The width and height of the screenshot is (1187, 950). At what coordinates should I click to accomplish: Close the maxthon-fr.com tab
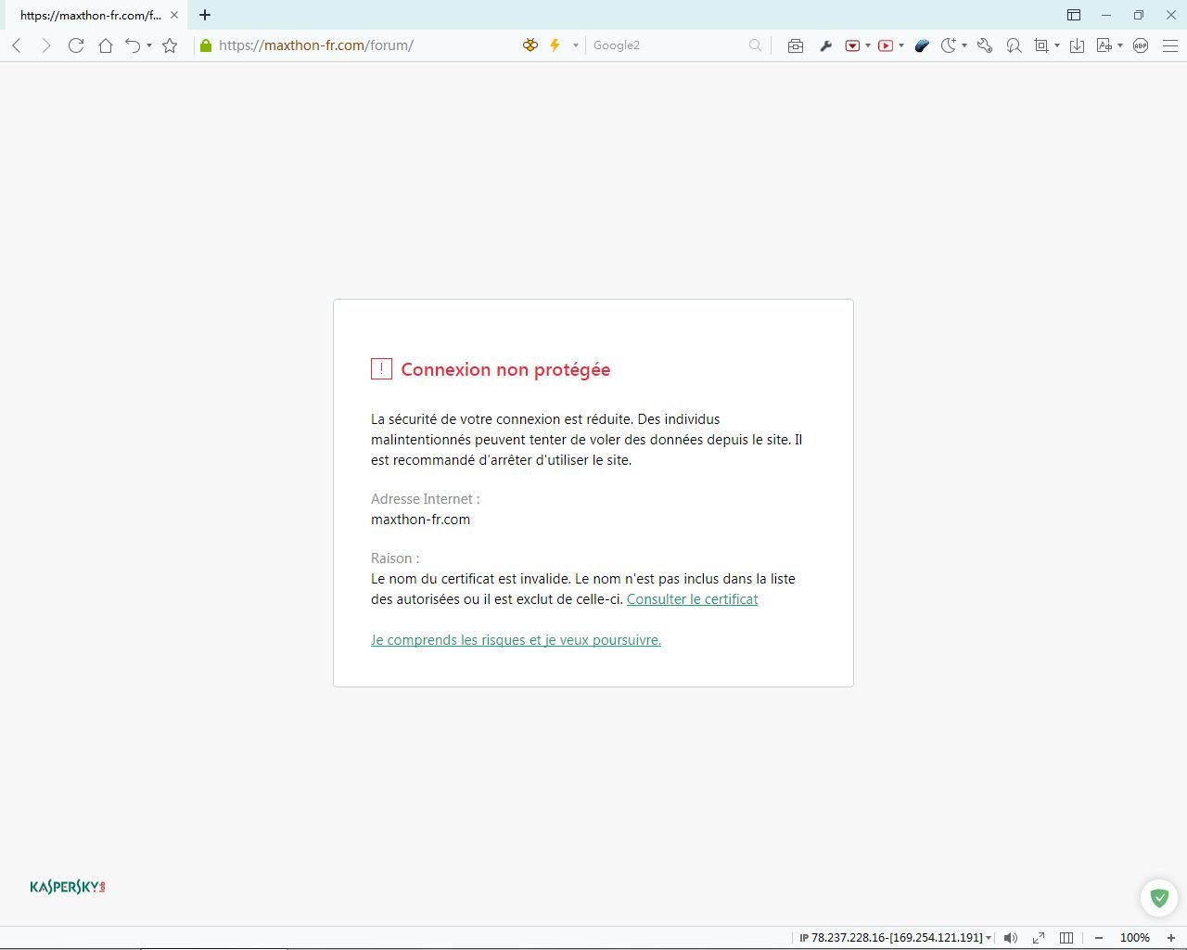(x=174, y=15)
